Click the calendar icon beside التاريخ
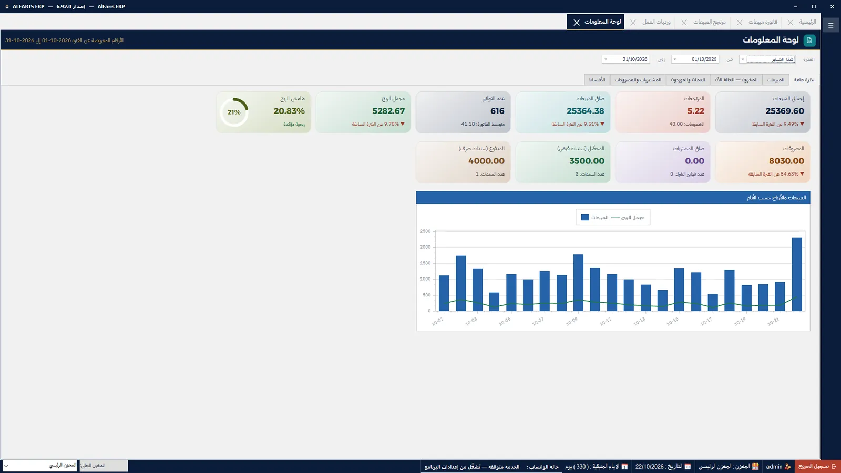Image resolution: width=841 pixels, height=473 pixels. click(688, 467)
